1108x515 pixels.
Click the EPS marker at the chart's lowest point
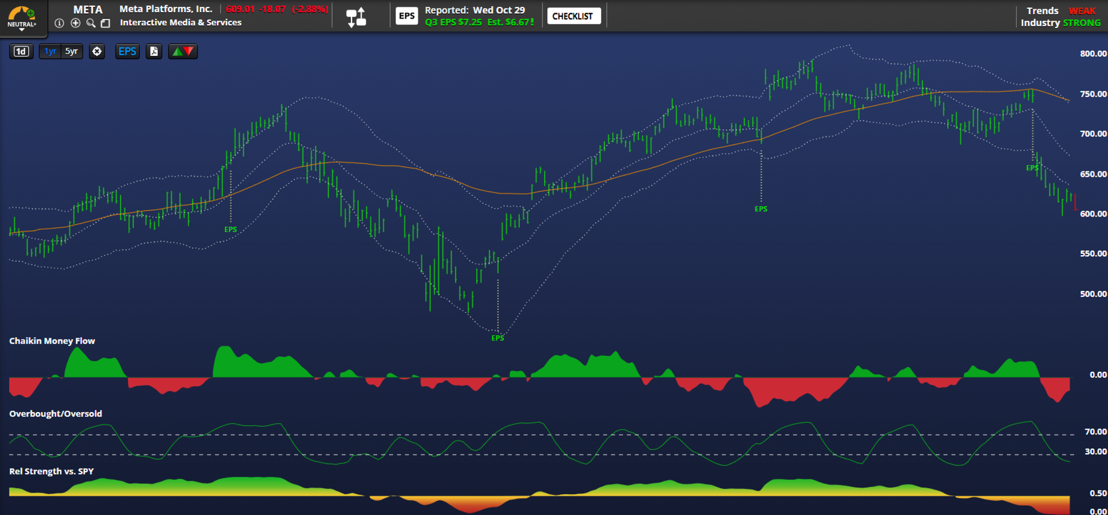tap(497, 338)
